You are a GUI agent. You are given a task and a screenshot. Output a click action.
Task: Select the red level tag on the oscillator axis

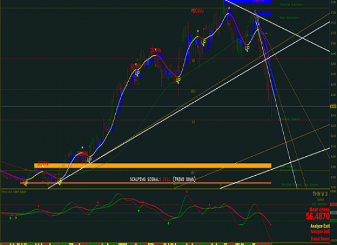click(x=333, y=205)
